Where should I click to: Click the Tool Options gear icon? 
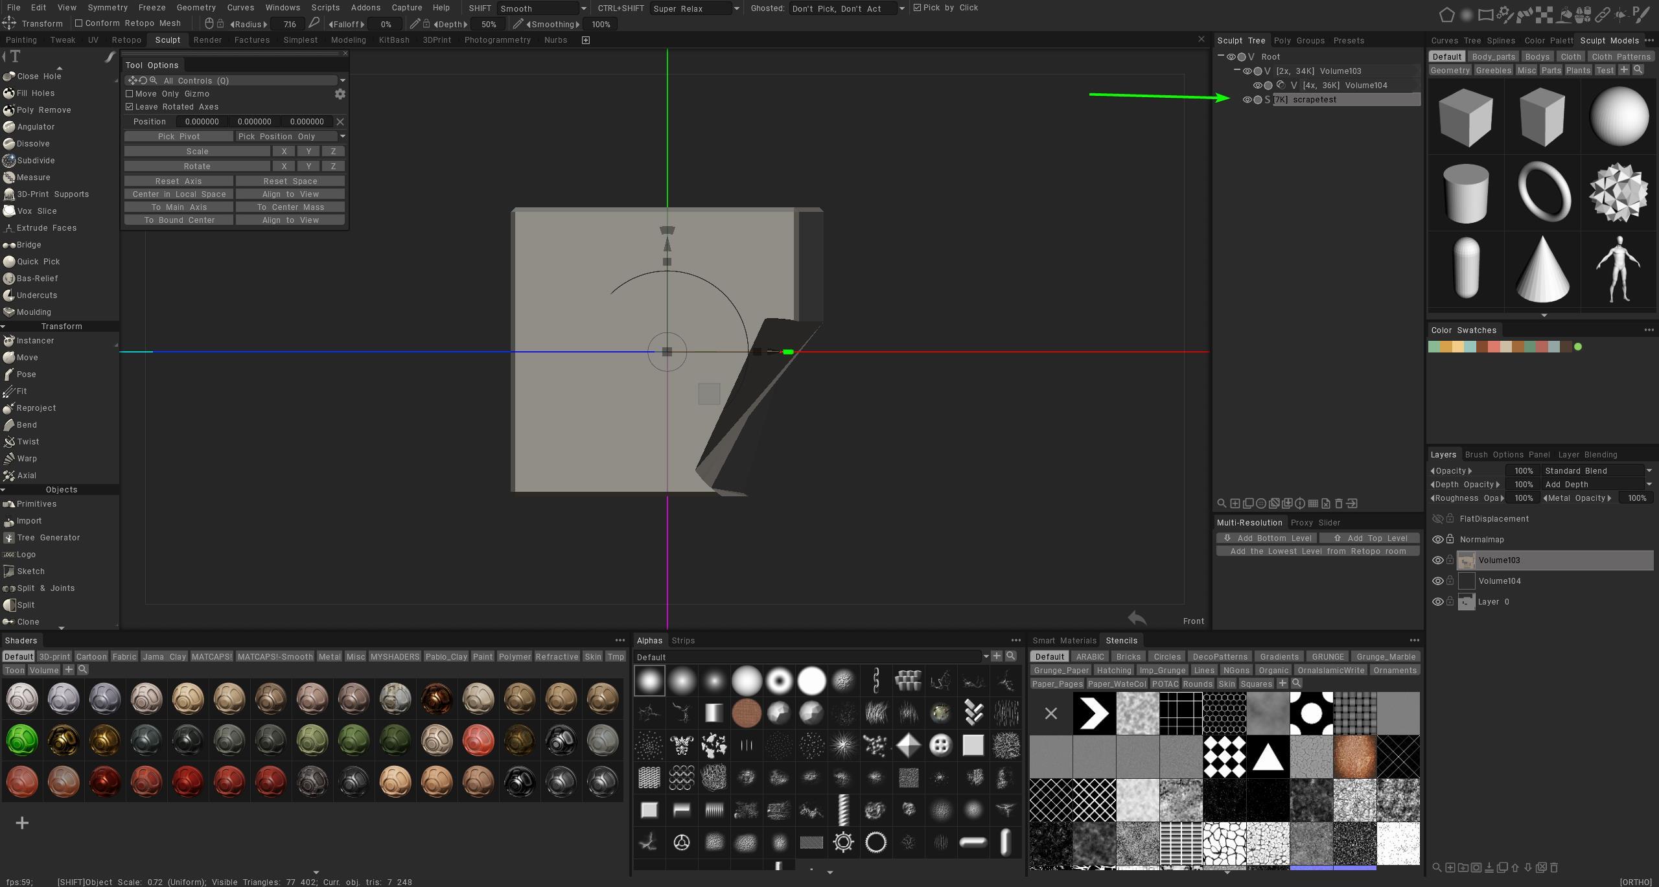tap(340, 95)
